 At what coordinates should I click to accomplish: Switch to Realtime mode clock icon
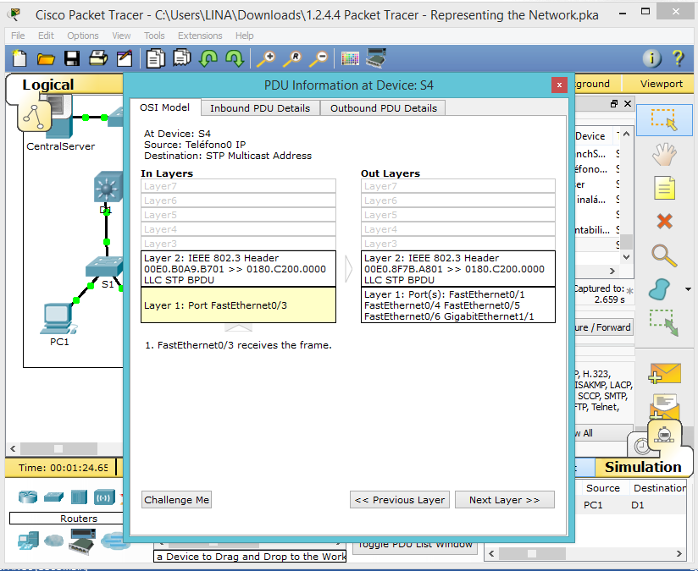click(x=642, y=446)
